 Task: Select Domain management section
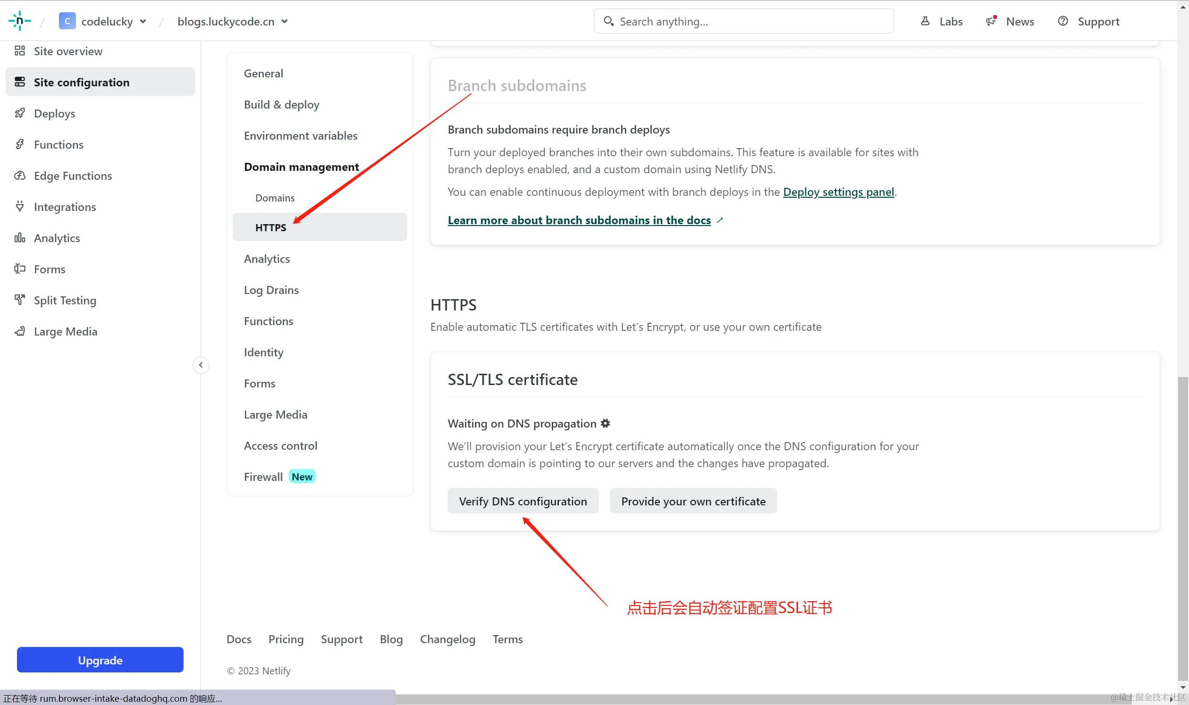tap(301, 166)
